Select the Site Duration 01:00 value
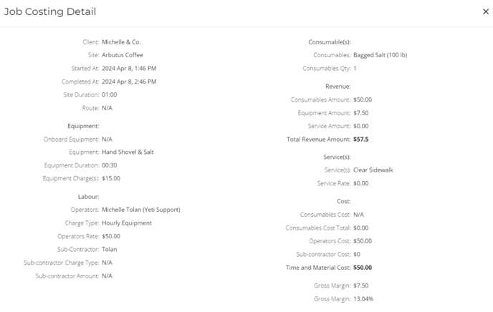 (110, 94)
